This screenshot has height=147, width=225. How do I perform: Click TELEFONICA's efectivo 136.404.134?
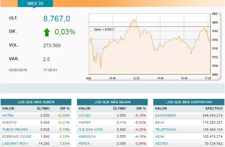point(213,129)
